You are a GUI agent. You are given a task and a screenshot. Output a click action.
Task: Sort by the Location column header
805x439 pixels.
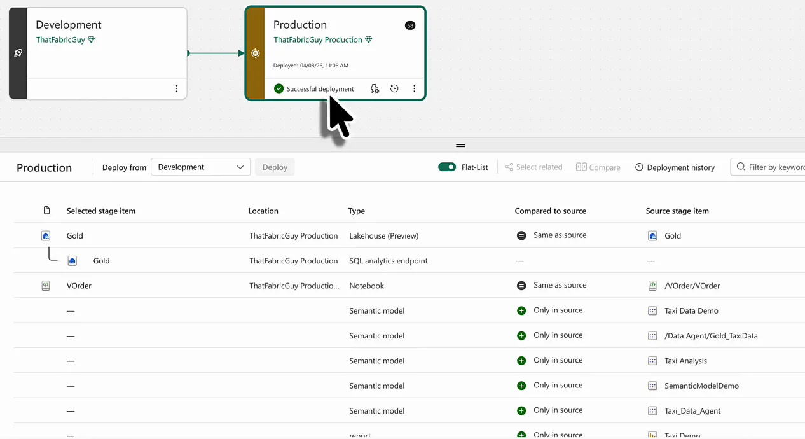click(x=263, y=211)
